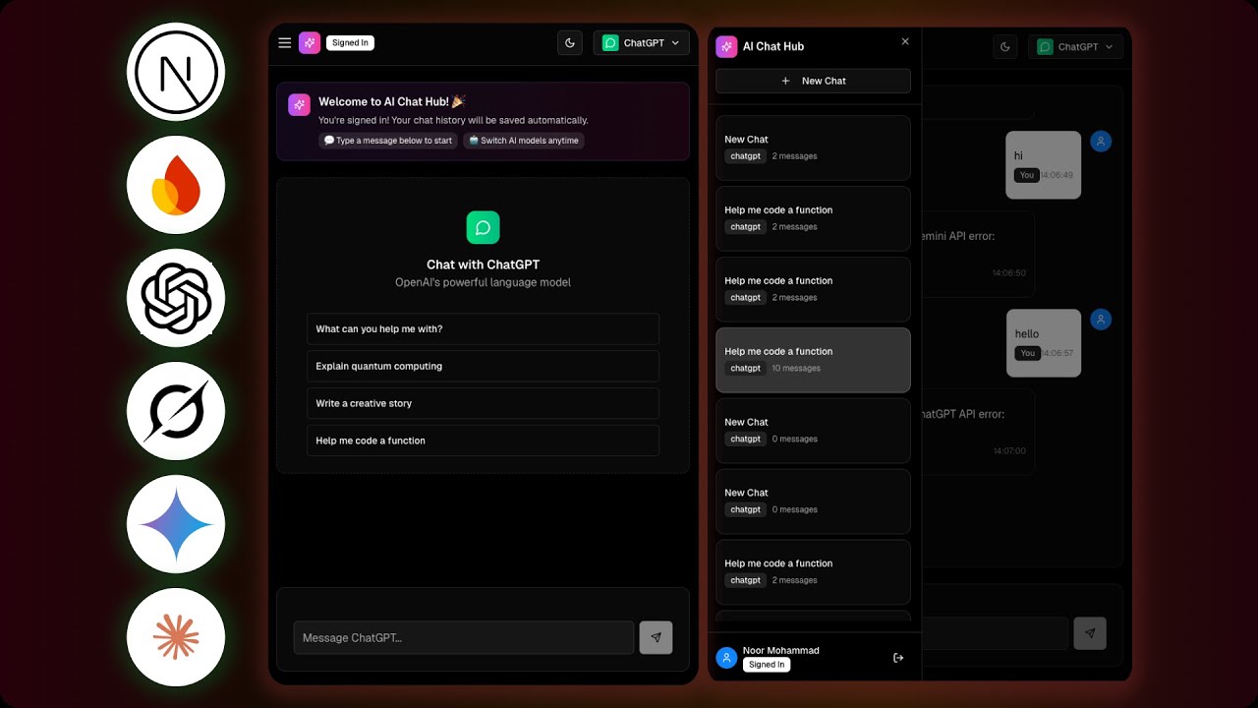Click the Signed In badge under Noor Mohammad

coord(767,665)
